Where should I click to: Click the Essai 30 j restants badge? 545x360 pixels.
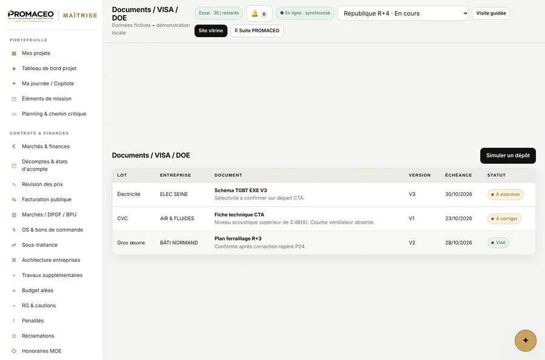pyautogui.click(x=219, y=13)
